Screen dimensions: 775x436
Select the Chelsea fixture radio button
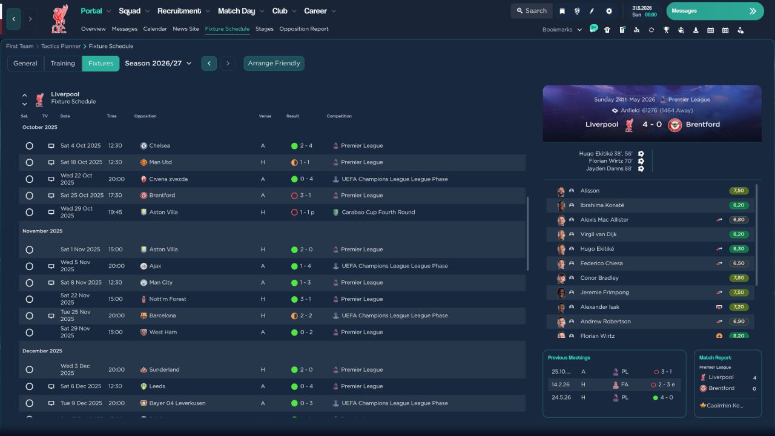click(x=29, y=146)
